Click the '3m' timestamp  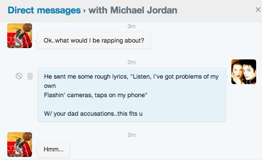[x=132, y=26]
